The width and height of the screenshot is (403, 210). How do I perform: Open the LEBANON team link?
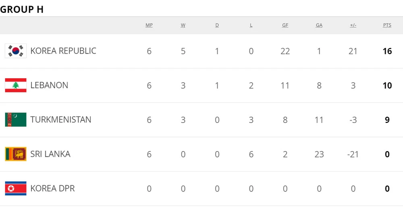[x=49, y=85]
